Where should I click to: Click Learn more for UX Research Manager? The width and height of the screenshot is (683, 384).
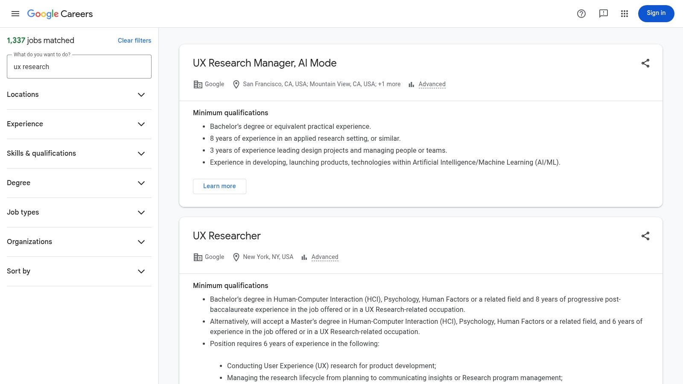(219, 186)
